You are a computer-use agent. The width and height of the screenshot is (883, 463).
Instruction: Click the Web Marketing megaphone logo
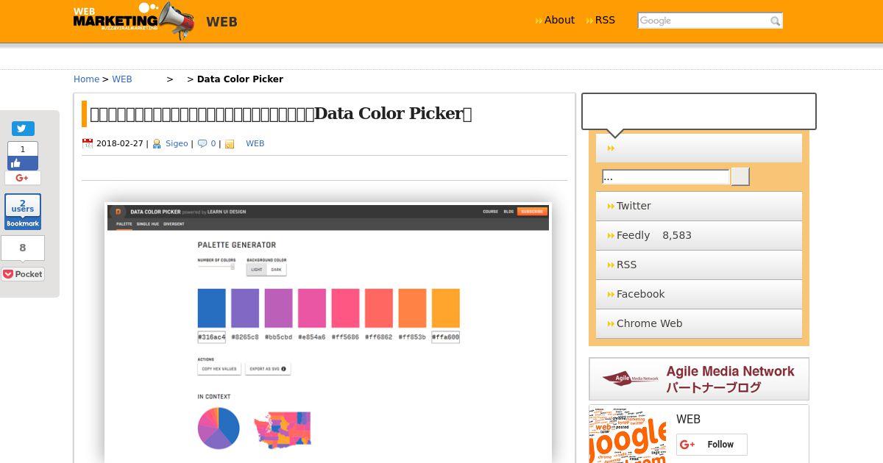134,21
